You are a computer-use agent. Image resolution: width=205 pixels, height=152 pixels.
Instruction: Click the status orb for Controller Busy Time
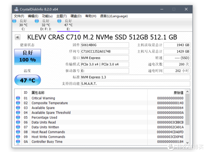pos(18,141)
